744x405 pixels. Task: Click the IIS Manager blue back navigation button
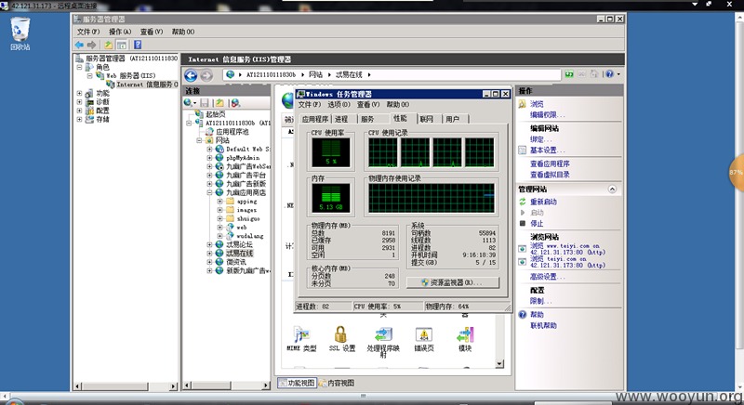(191, 75)
